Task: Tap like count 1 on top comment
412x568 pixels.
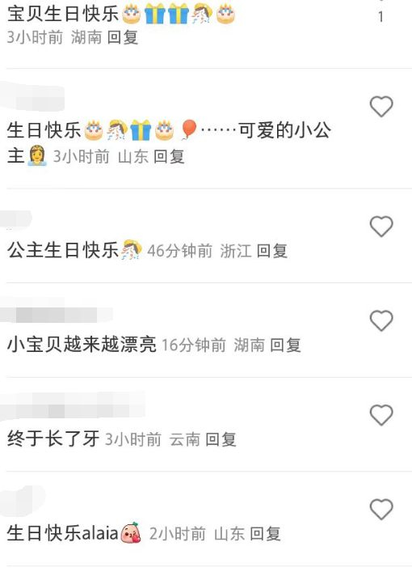Action: 380,17
